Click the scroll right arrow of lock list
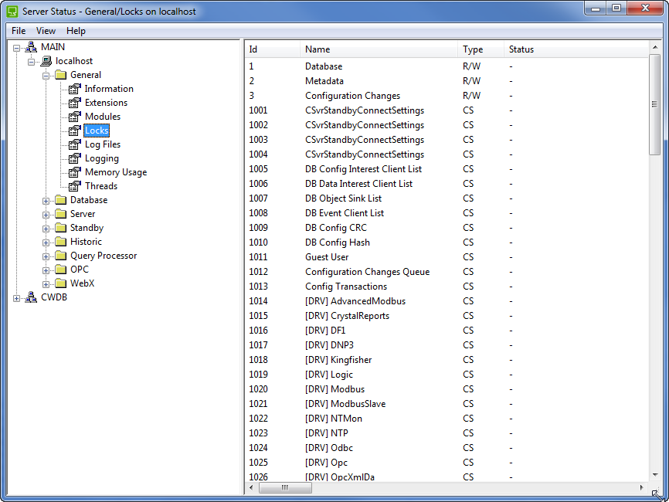Screen dimensions: 669x502 tap(641, 487)
